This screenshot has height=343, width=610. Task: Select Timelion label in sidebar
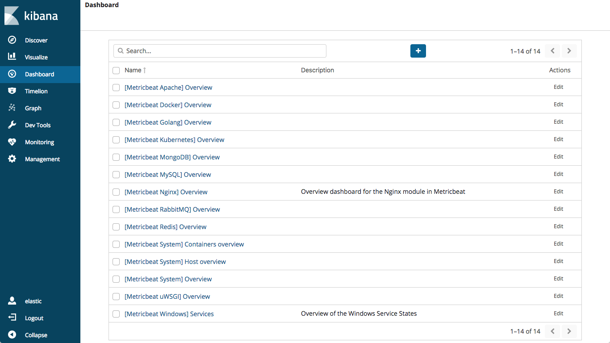(x=36, y=91)
